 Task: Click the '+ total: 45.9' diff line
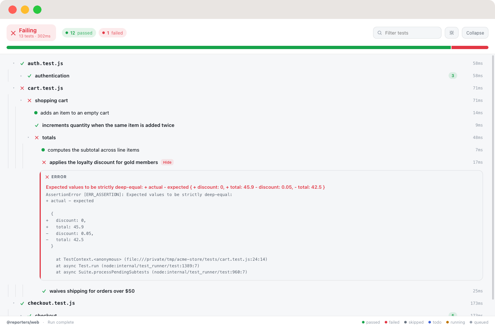pyautogui.click(x=65, y=227)
